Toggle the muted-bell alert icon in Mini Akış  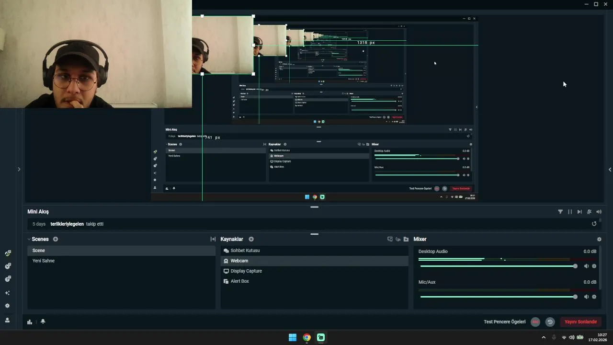[x=589, y=211]
